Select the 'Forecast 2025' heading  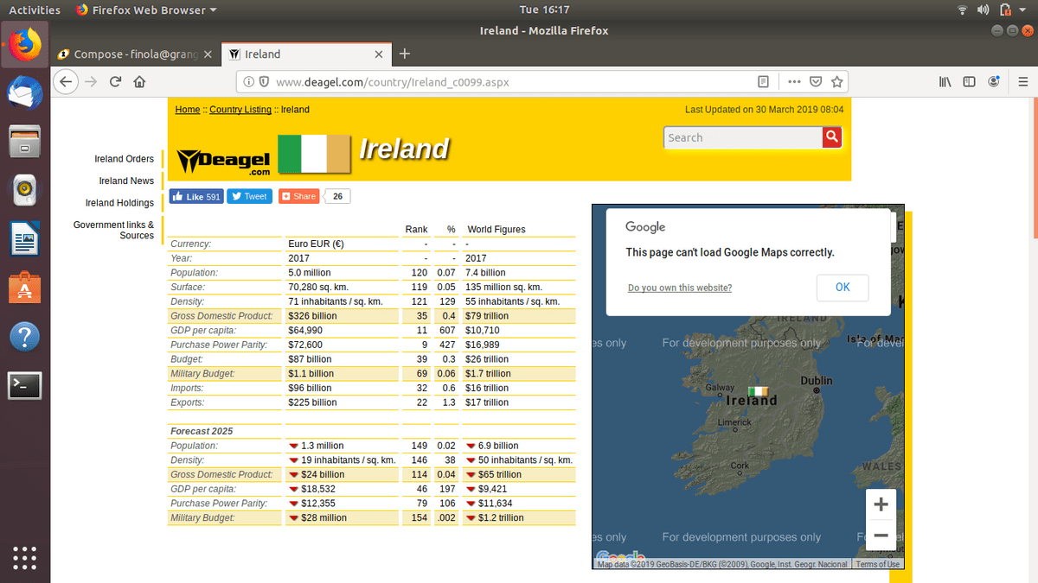pyautogui.click(x=202, y=432)
